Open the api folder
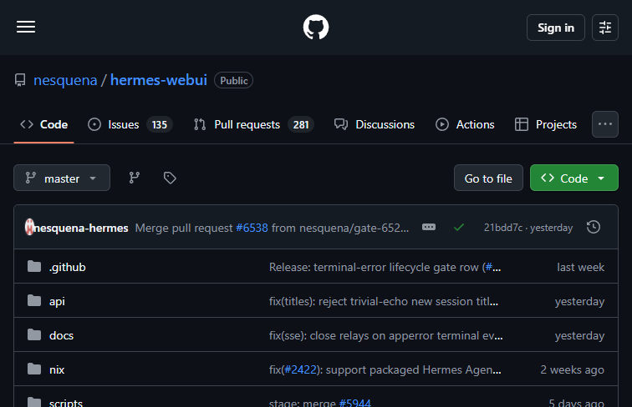 (57, 302)
